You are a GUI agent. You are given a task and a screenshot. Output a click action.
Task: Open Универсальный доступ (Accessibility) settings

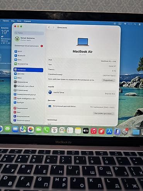pos(25,94)
